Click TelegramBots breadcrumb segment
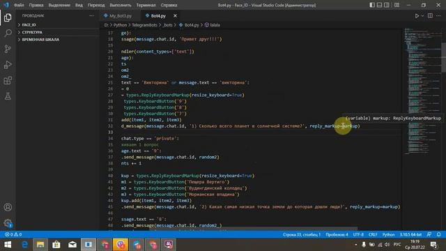This screenshot has width=446, height=251. pos(144,25)
